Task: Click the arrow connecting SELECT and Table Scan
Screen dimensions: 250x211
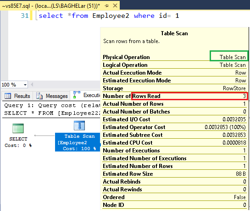Action: [x=44, y=135]
